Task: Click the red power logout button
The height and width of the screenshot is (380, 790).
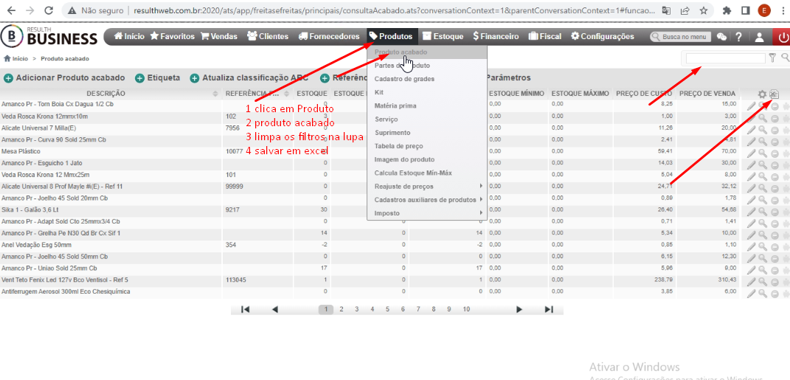Action: coord(783,37)
